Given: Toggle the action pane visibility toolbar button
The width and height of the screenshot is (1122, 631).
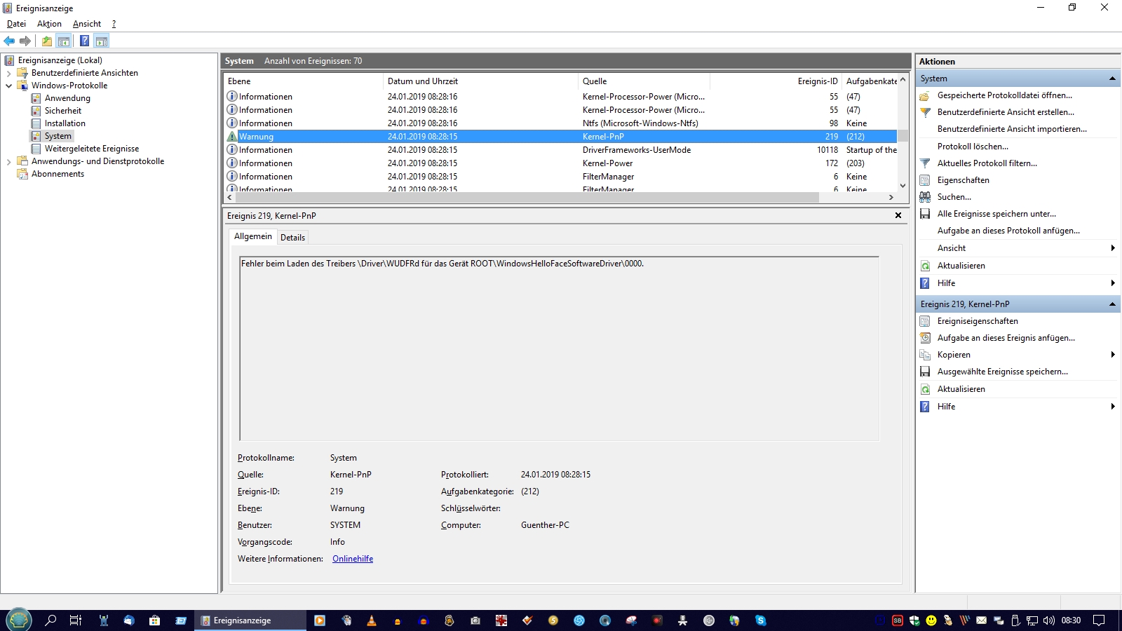Looking at the screenshot, I should coord(102,41).
